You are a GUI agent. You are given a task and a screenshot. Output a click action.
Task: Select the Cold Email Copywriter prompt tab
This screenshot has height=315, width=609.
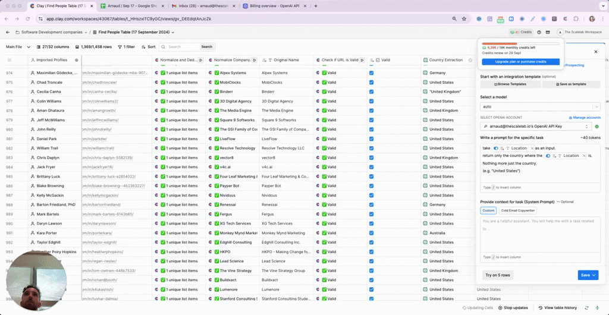[x=518, y=210]
